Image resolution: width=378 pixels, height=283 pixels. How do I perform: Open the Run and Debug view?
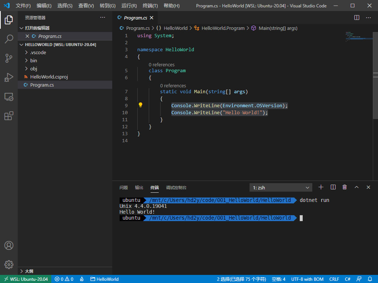click(x=9, y=77)
